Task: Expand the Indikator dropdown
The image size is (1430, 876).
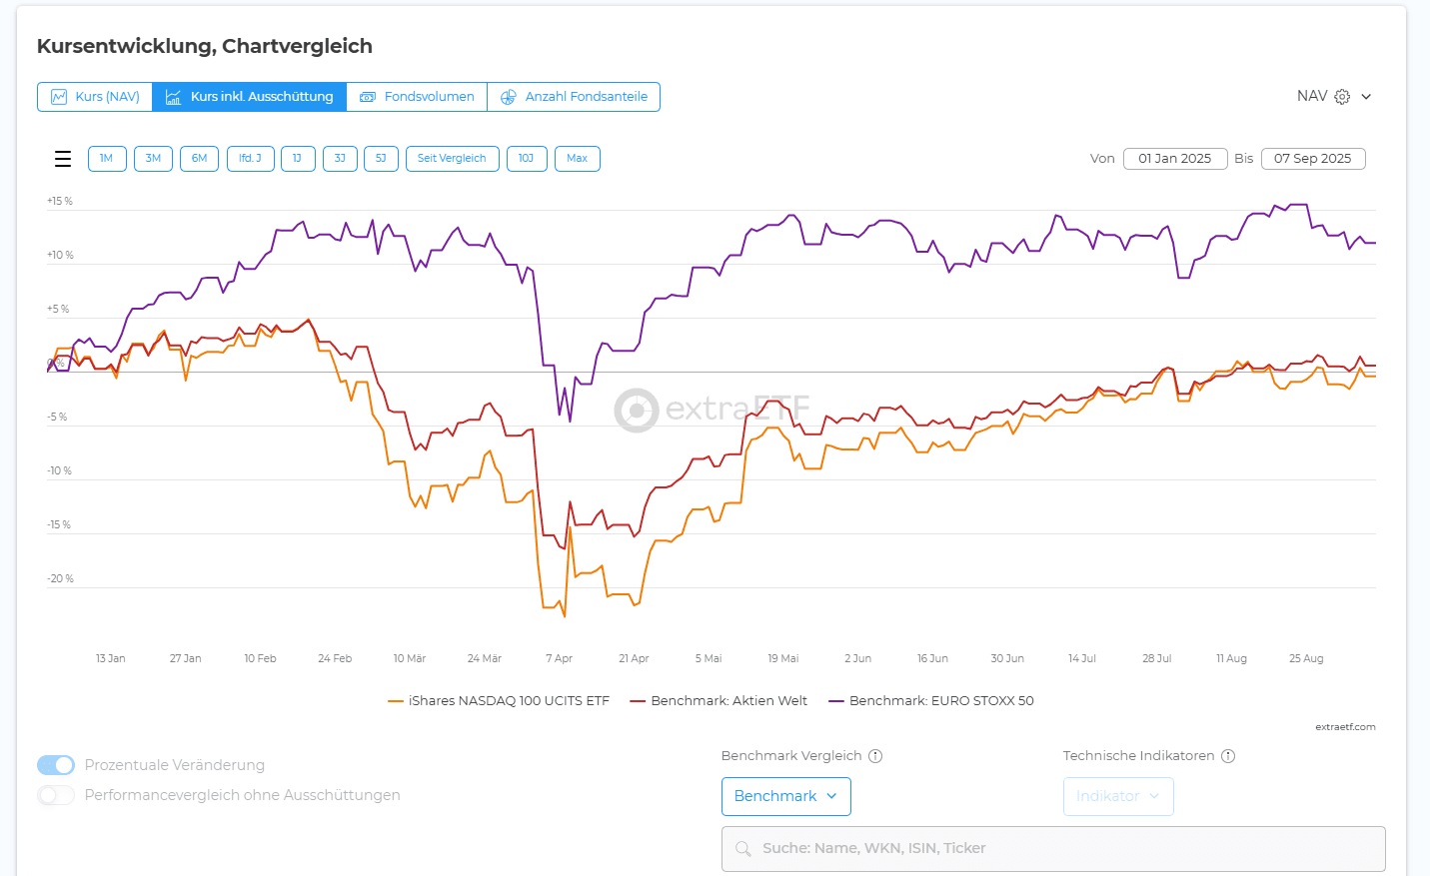Action: [1117, 796]
